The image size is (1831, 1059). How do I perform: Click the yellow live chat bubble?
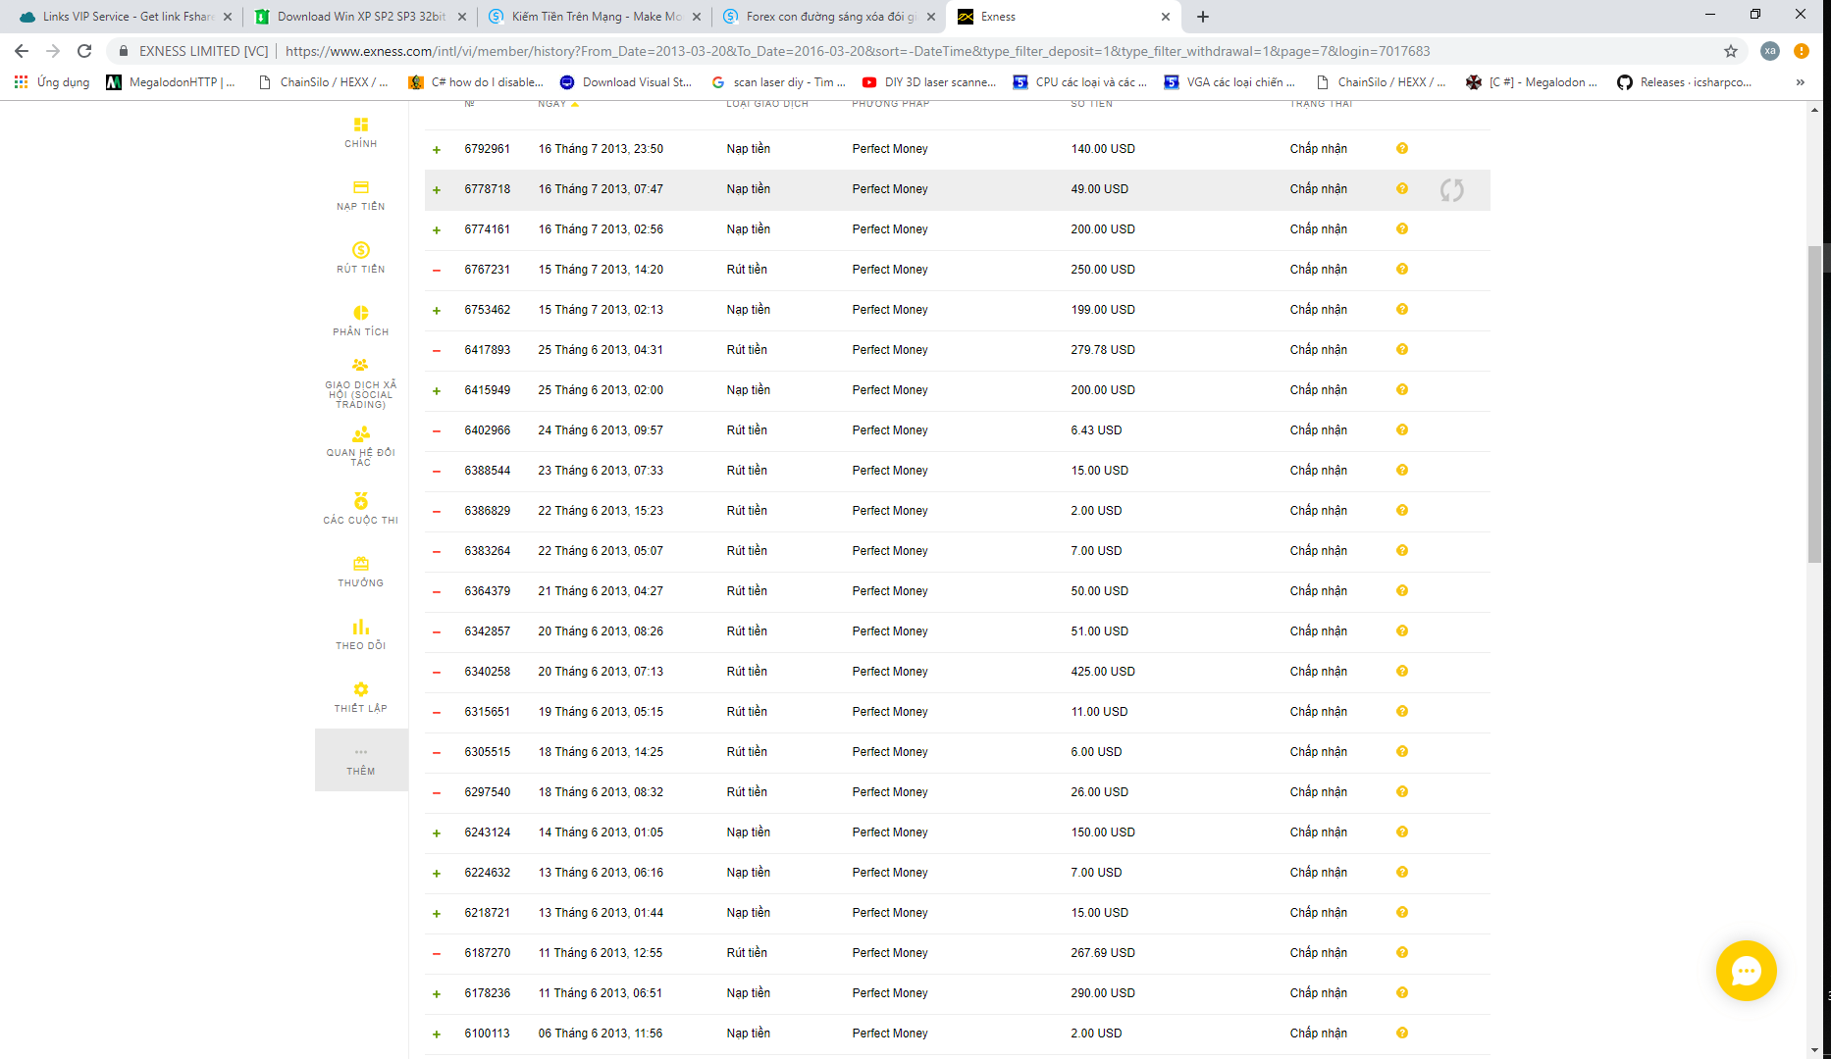[x=1746, y=971]
